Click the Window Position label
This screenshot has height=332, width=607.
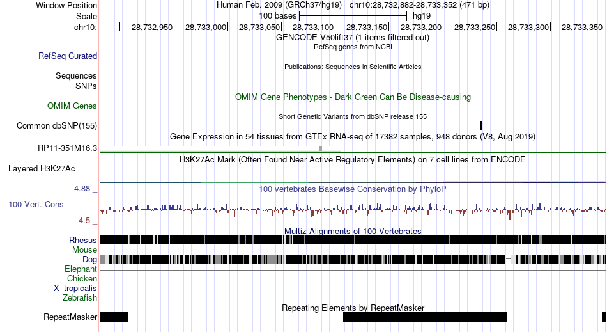pyautogui.click(x=66, y=5)
